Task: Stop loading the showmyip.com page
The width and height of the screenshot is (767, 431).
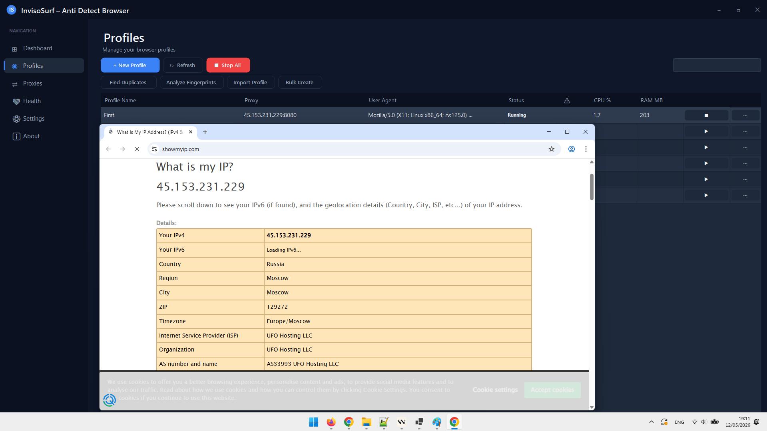Action: (x=137, y=149)
